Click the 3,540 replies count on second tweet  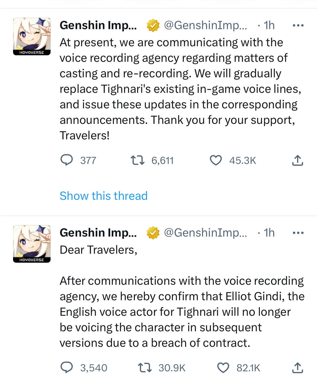coord(93,367)
